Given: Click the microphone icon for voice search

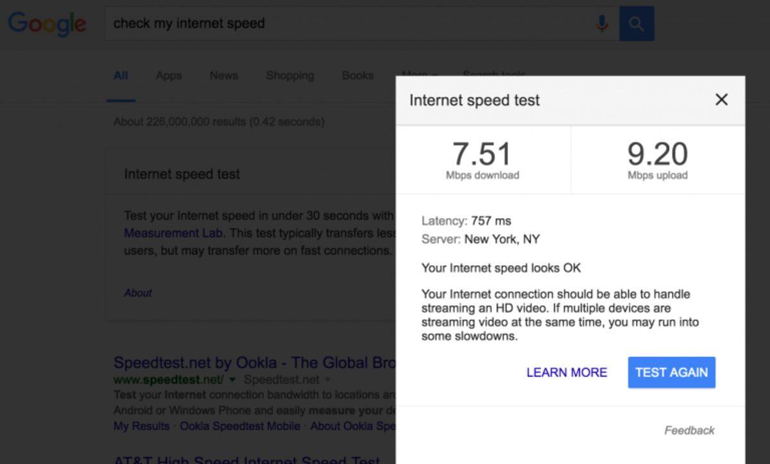Looking at the screenshot, I should tap(602, 23).
